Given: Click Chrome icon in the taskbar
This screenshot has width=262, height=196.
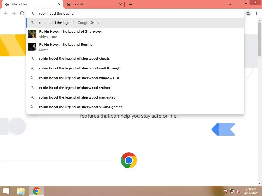Looking at the screenshot, I should 36,191.
